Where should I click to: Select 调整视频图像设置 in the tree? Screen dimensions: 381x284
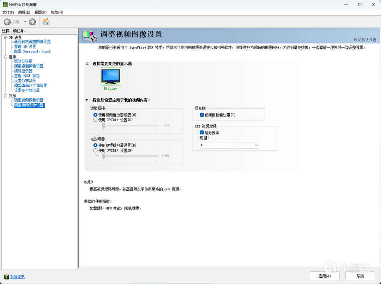[29, 105]
